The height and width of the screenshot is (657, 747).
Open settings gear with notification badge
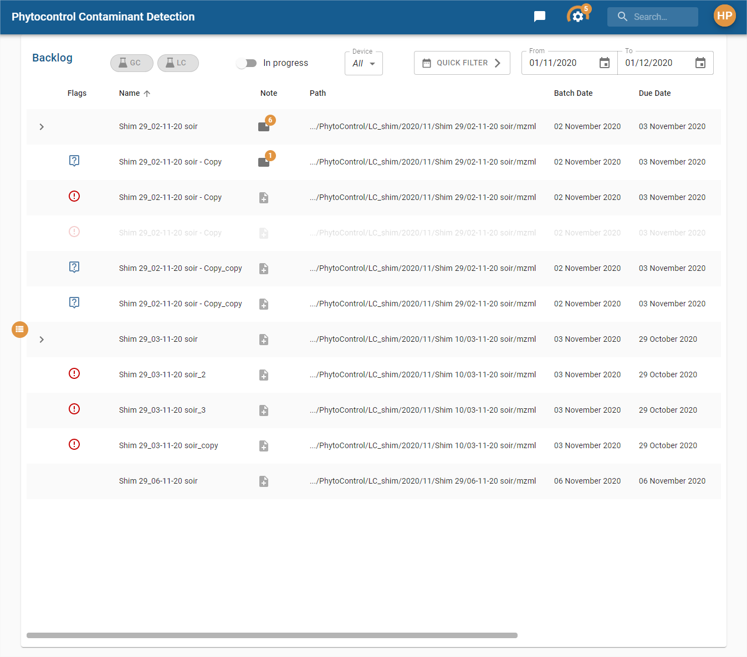click(577, 17)
